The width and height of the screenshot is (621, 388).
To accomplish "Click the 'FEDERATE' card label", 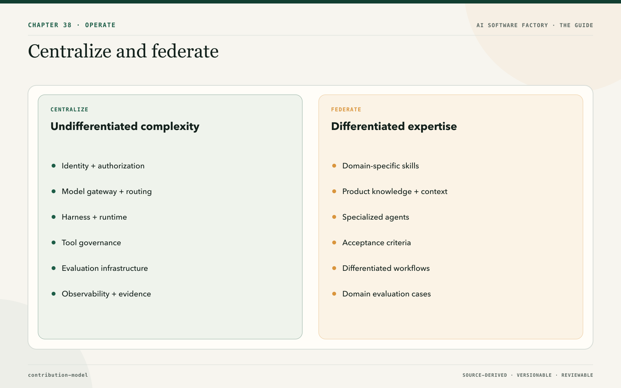I will pyautogui.click(x=346, y=109).
